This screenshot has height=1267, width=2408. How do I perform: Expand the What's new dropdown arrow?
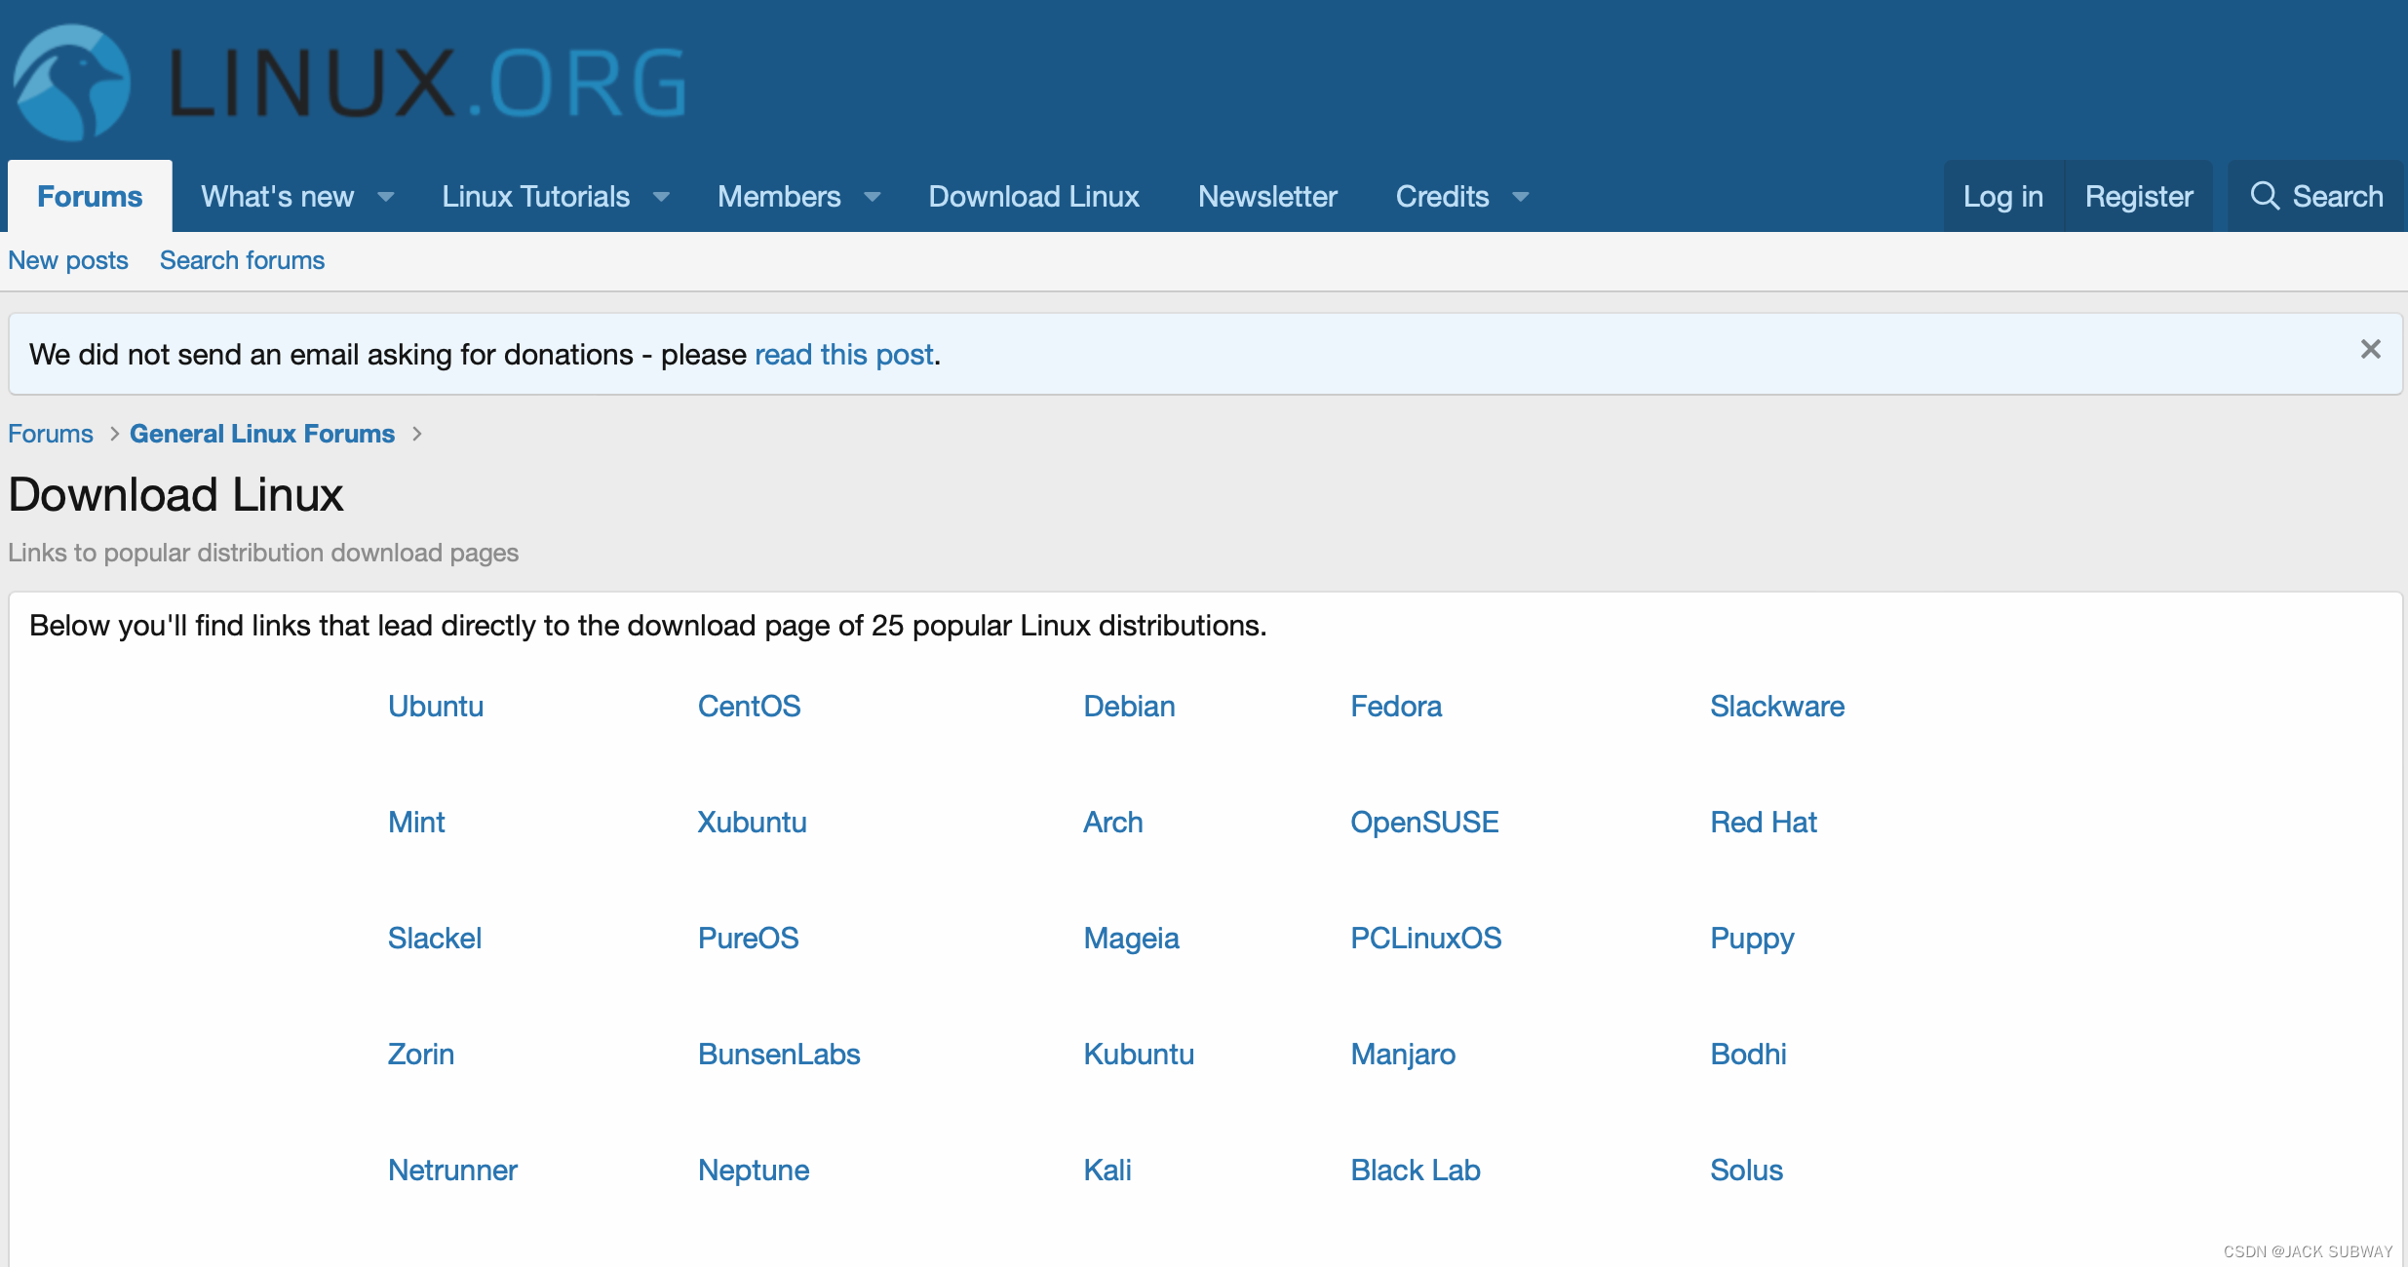pyautogui.click(x=386, y=197)
